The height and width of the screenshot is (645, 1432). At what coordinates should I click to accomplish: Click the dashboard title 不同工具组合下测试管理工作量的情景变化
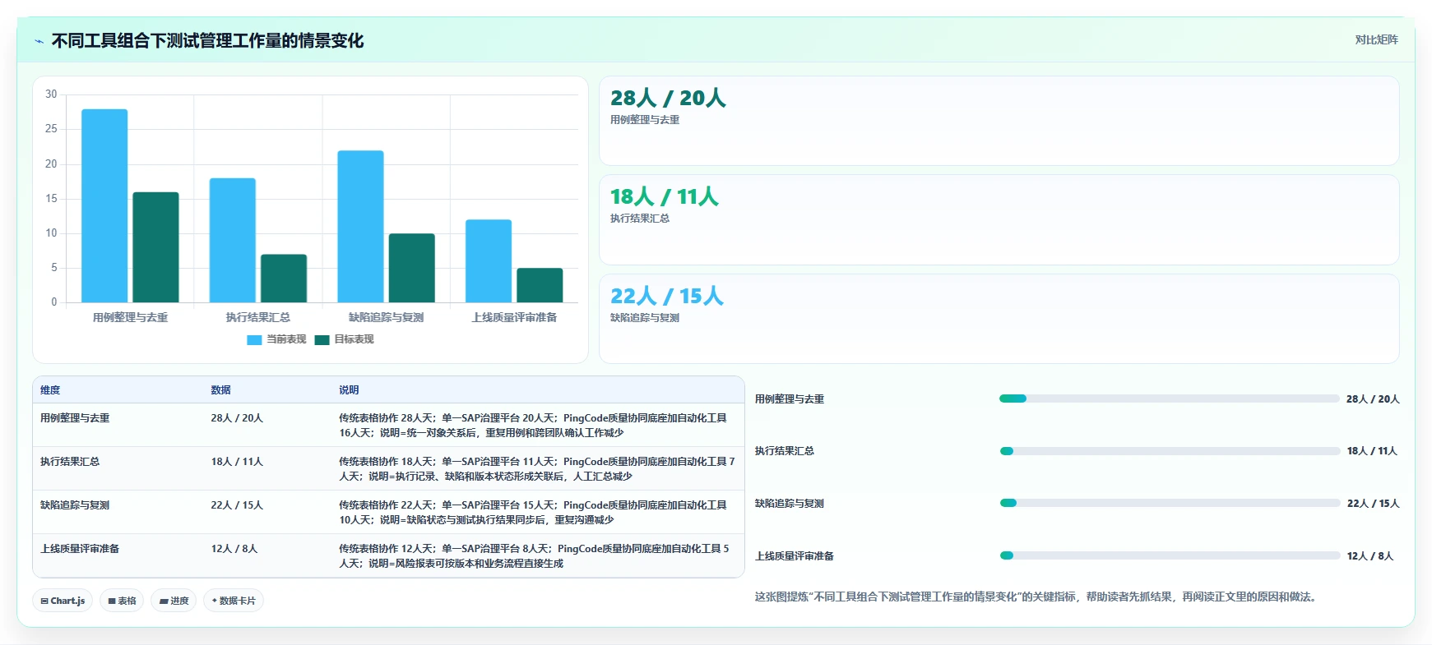click(207, 41)
